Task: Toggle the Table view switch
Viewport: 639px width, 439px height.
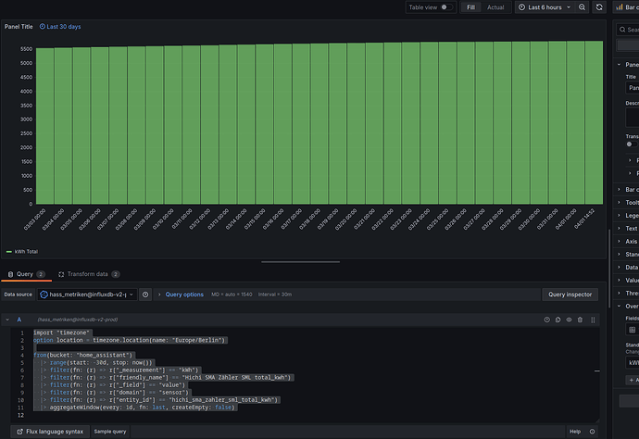Action: [x=447, y=7]
